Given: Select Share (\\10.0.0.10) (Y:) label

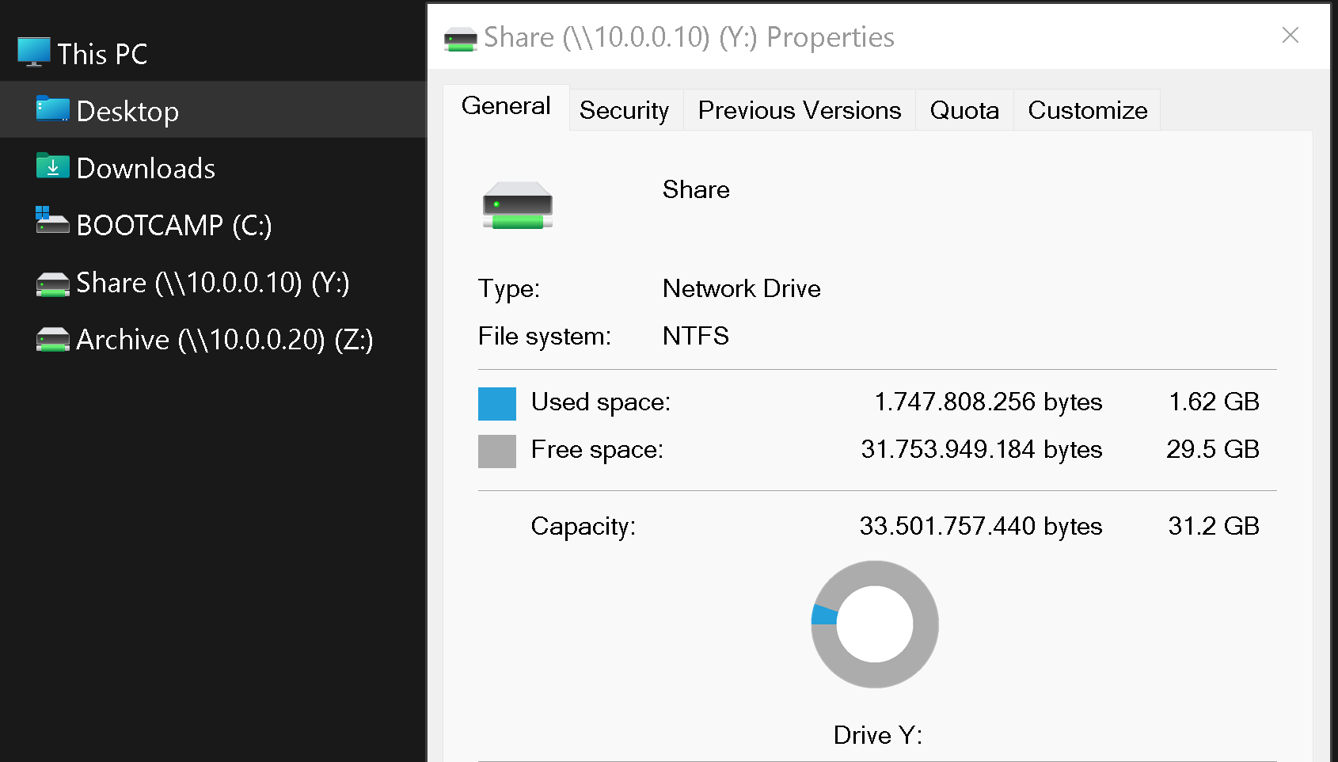Looking at the screenshot, I should point(213,283).
